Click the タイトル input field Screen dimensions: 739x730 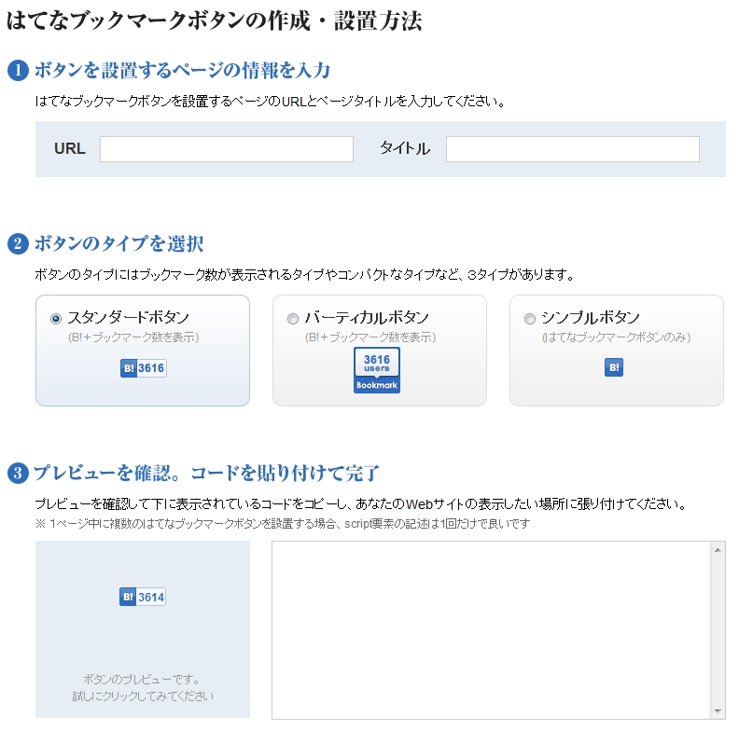coord(573,149)
